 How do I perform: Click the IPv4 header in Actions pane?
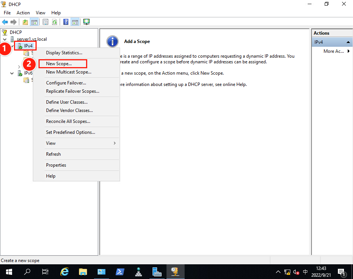pyautogui.click(x=332, y=42)
